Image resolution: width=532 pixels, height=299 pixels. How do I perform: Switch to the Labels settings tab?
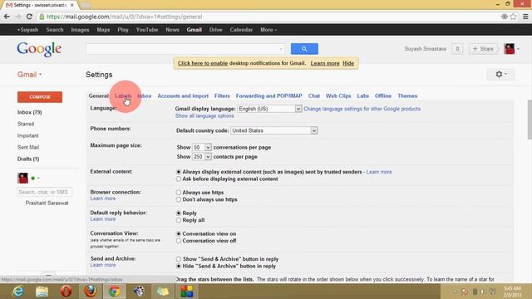click(123, 96)
